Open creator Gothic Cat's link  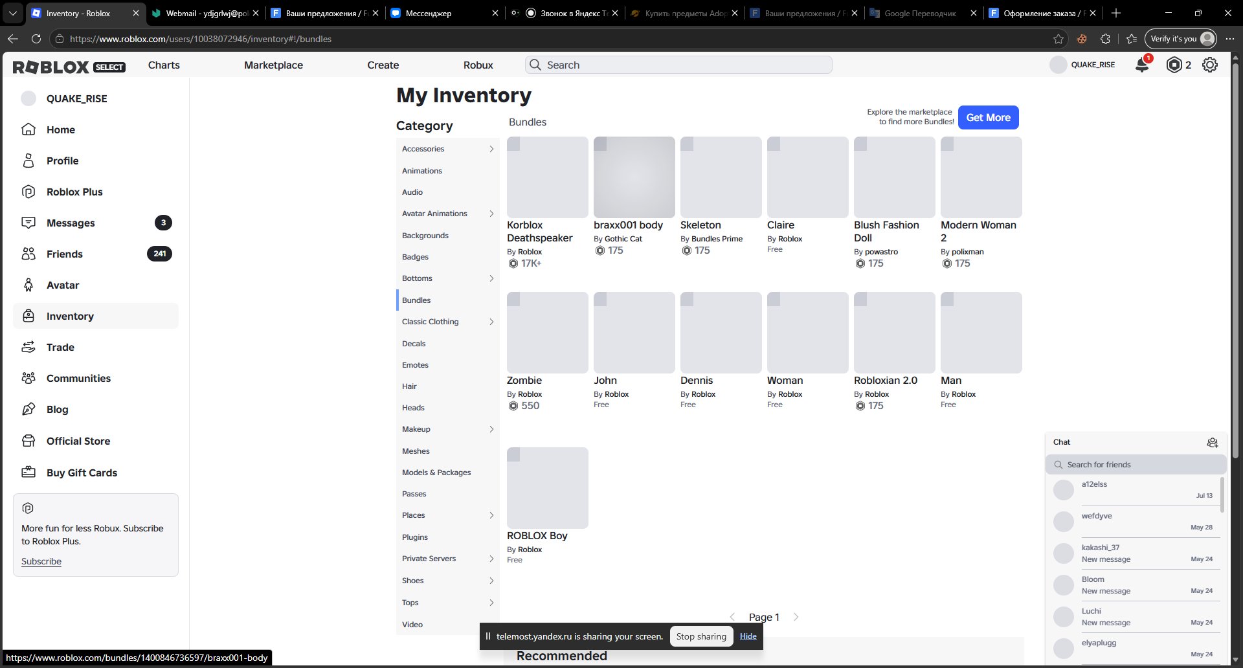(x=623, y=239)
